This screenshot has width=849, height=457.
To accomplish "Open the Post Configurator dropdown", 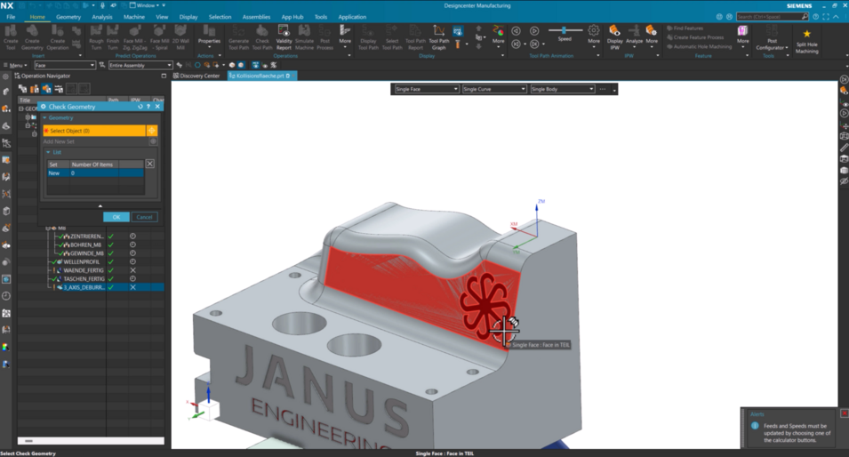I will click(x=773, y=44).
